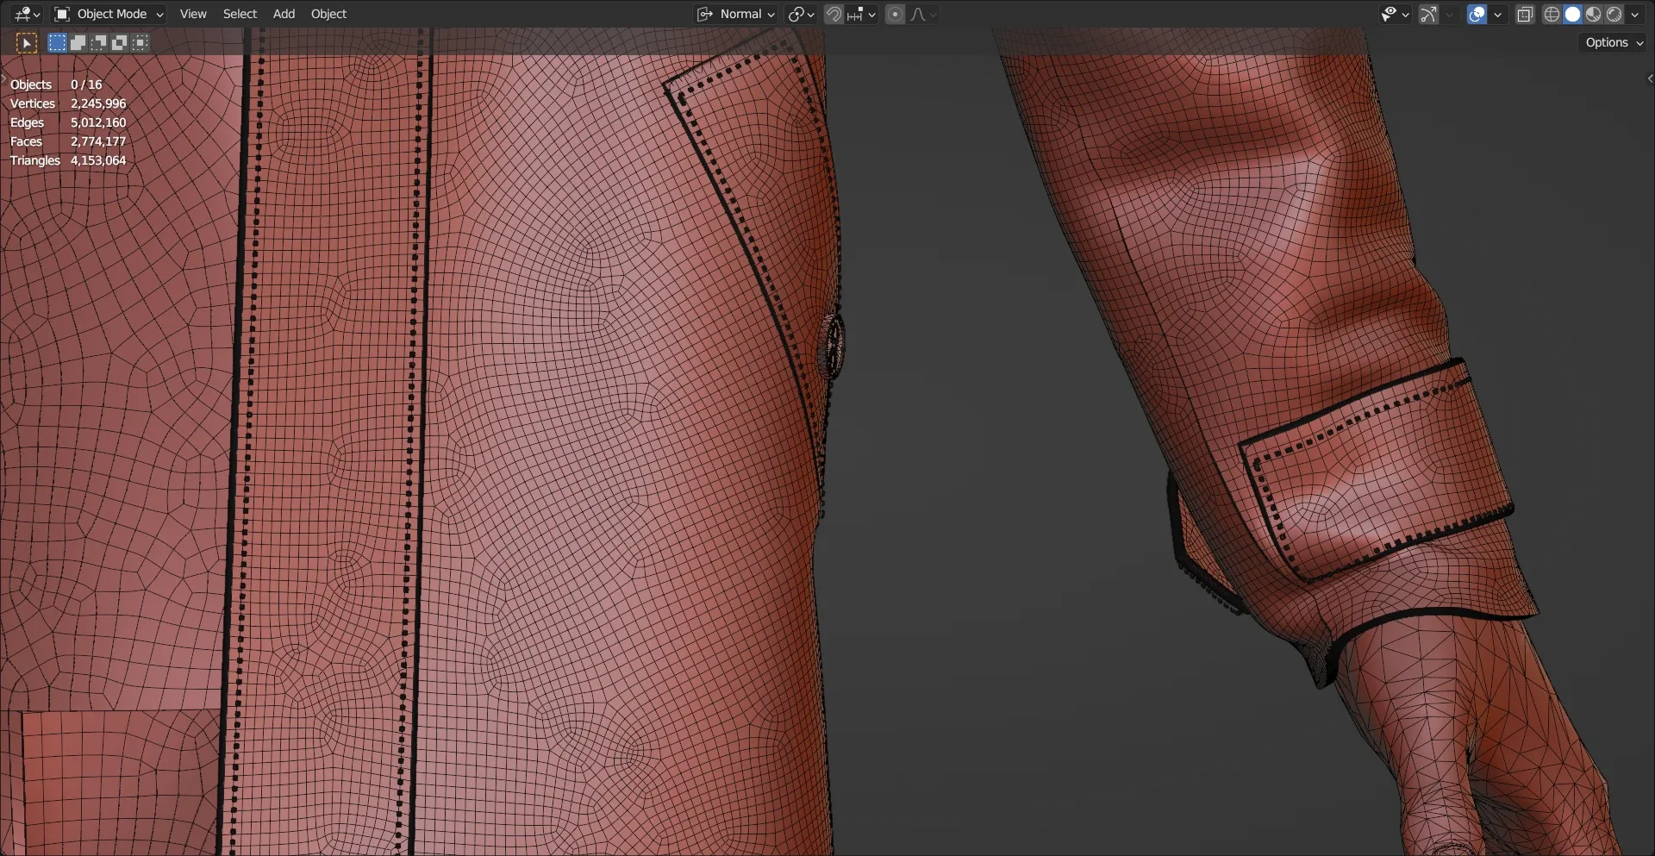Toggle X-ray mode icon
Screen dimensions: 1655x856
click(1525, 14)
